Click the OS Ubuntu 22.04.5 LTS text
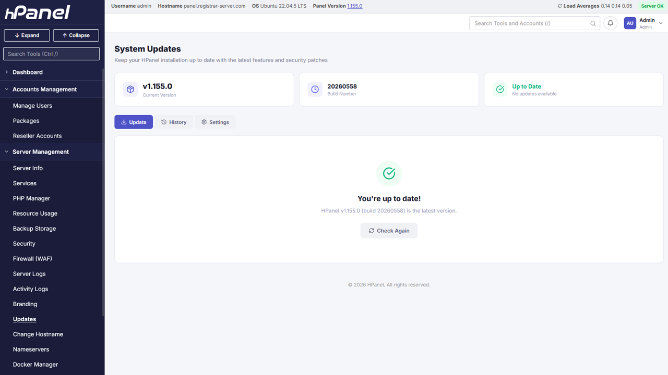 279,6
